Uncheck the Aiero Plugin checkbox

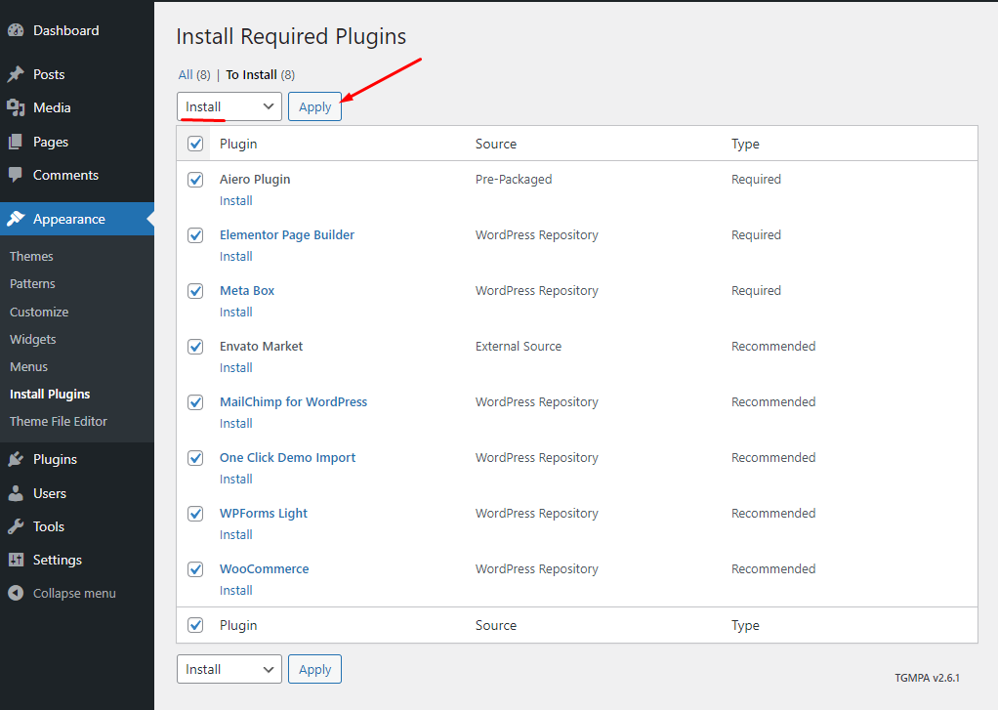[195, 180]
